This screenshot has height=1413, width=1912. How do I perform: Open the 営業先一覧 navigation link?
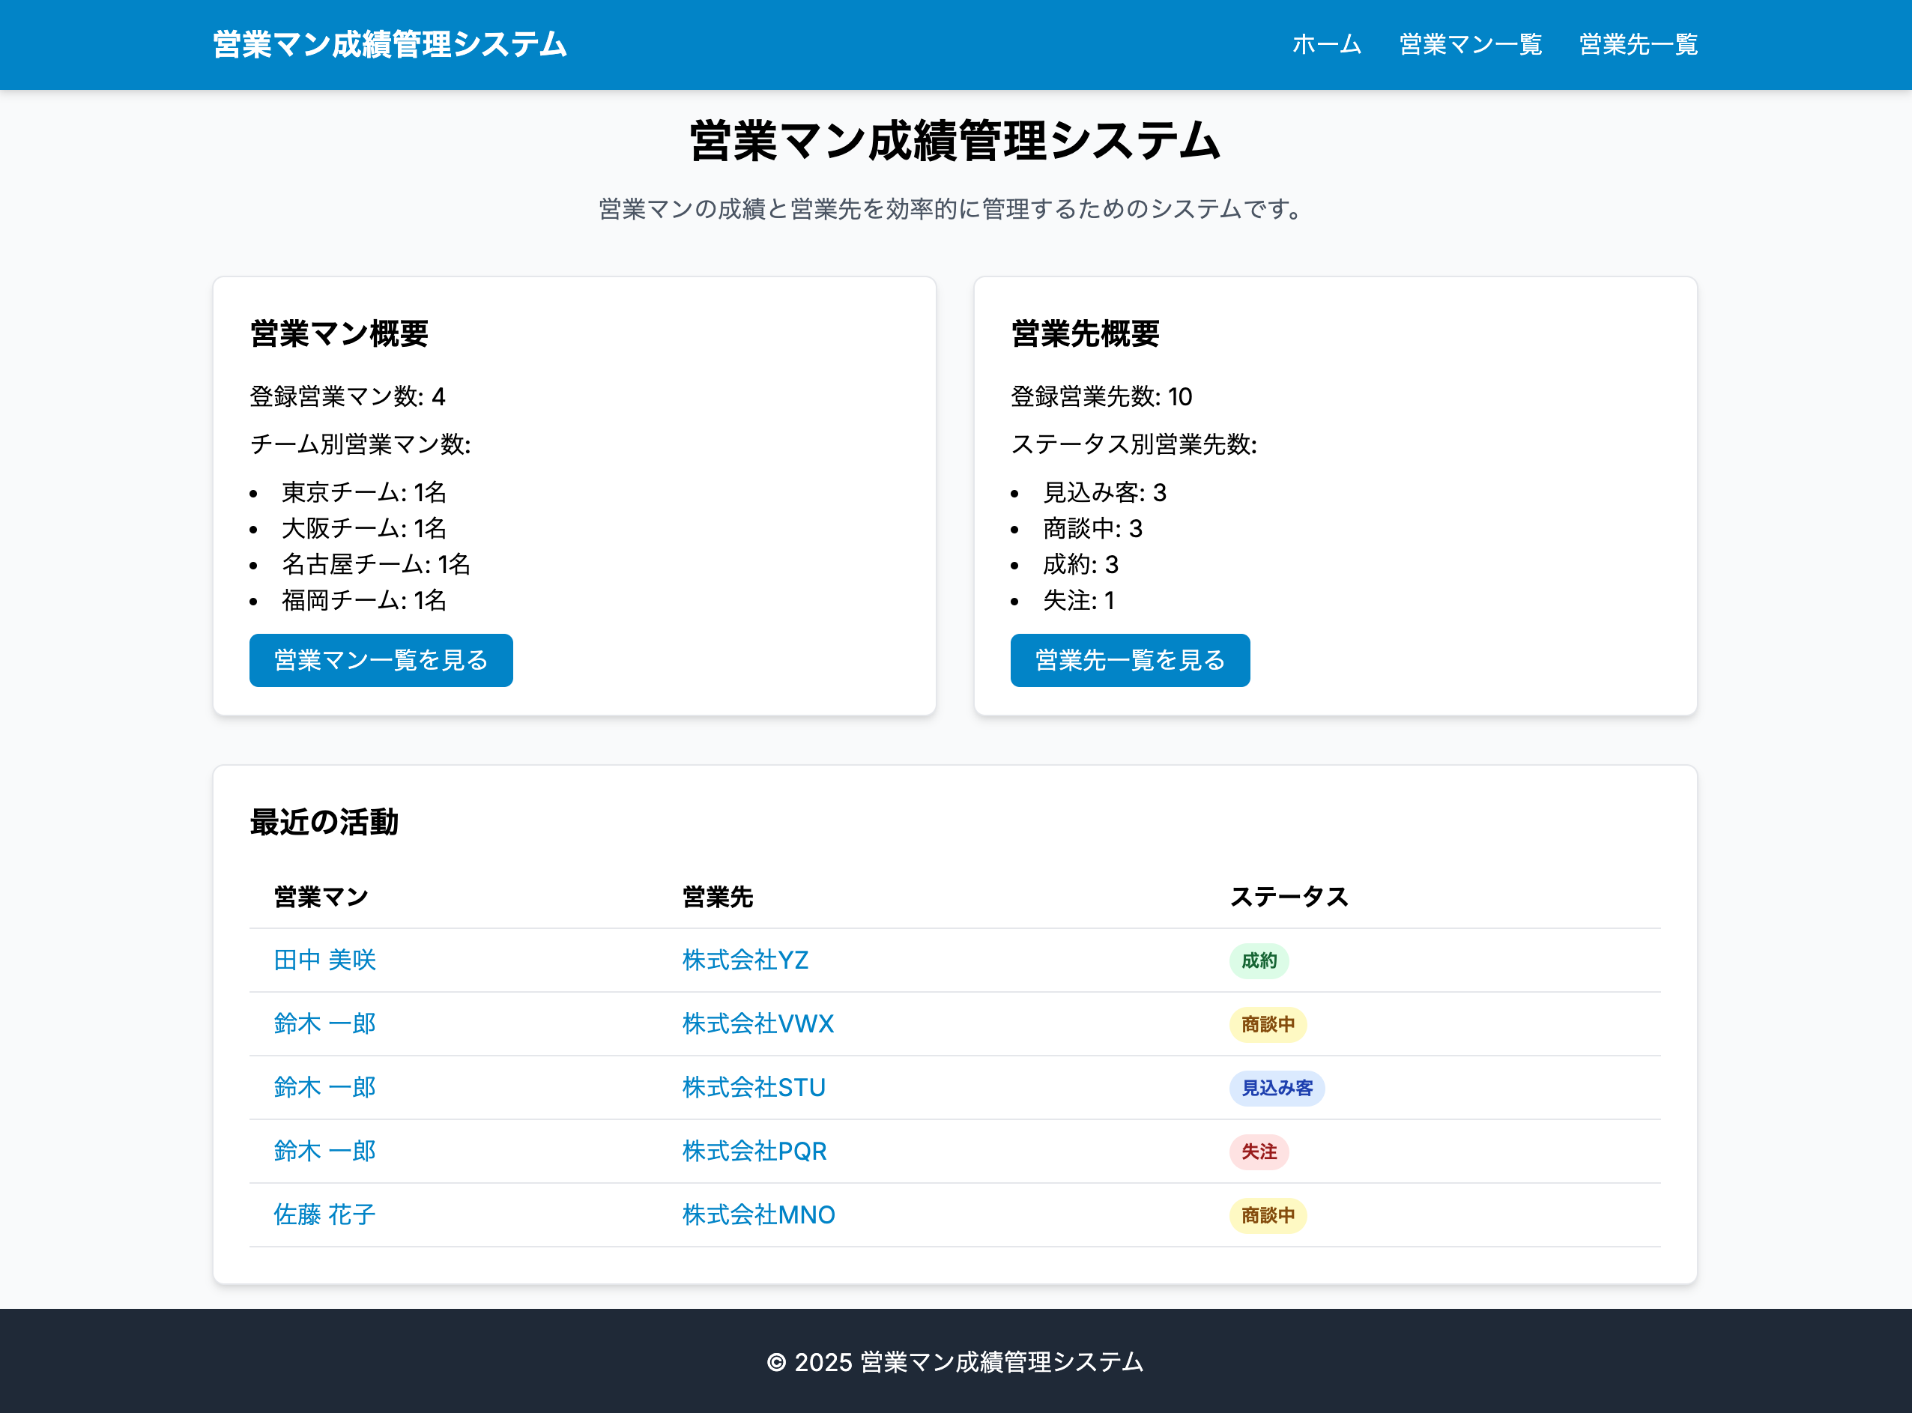pyautogui.click(x=1638, y=44)
